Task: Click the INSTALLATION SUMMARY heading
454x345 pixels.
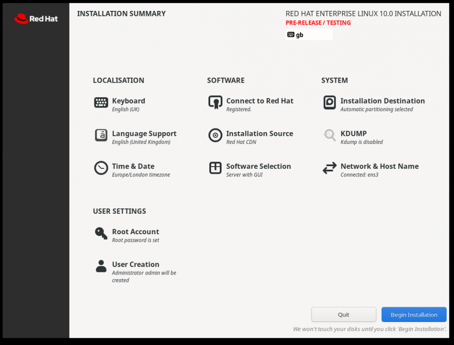Action: tap(121, 14)
